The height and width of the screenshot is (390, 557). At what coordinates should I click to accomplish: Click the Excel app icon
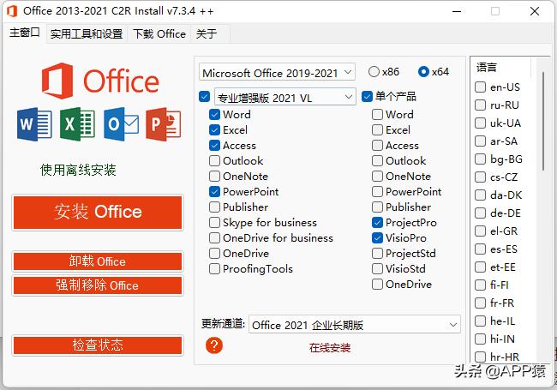click(77, 125)
